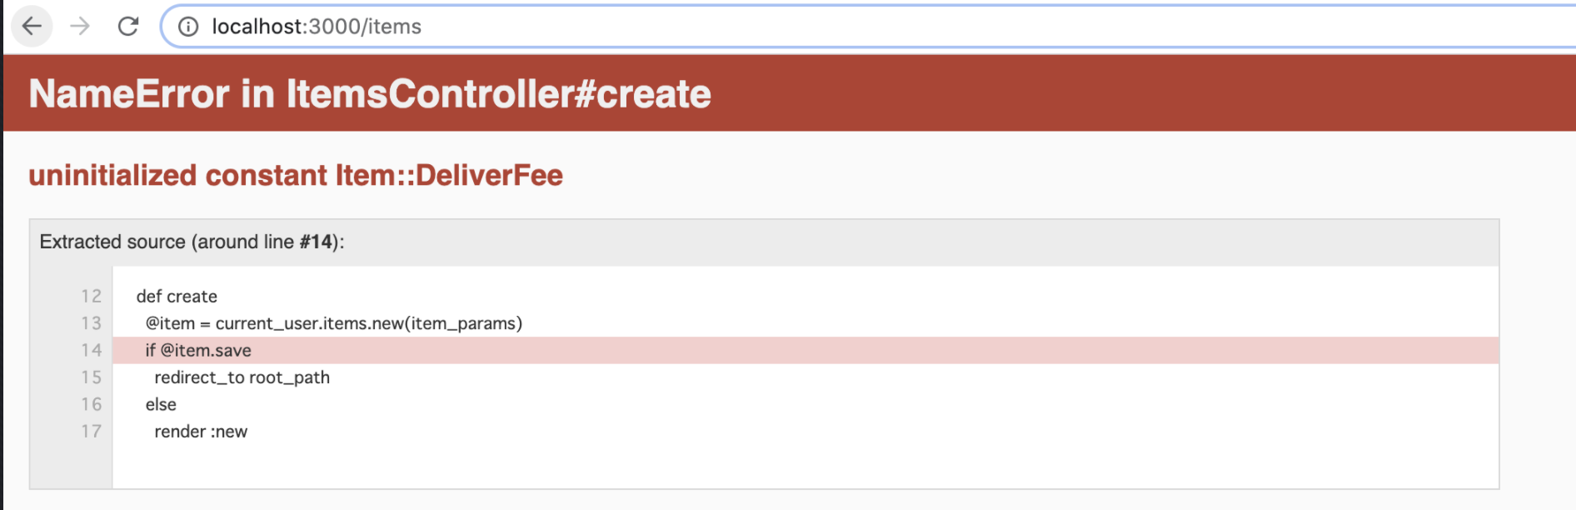Click the NameError in ItemsController#create heading
This screenshot has width=1576, height=510.
370,94
